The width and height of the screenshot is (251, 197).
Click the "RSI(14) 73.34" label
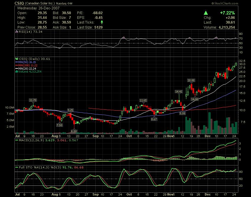pyautogui.click(x=31, y=32)
